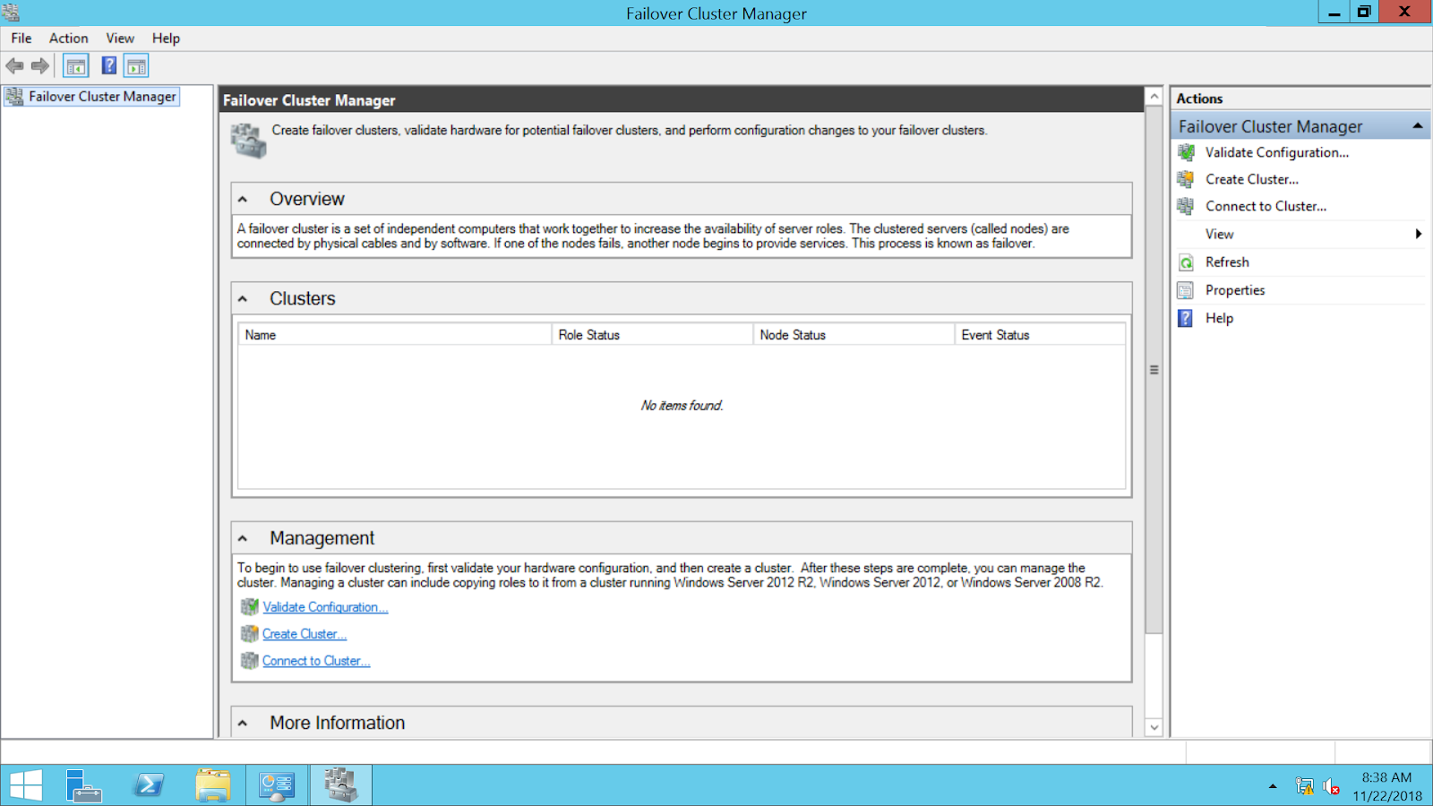Collapse the Clusters section

click(243, 298)
